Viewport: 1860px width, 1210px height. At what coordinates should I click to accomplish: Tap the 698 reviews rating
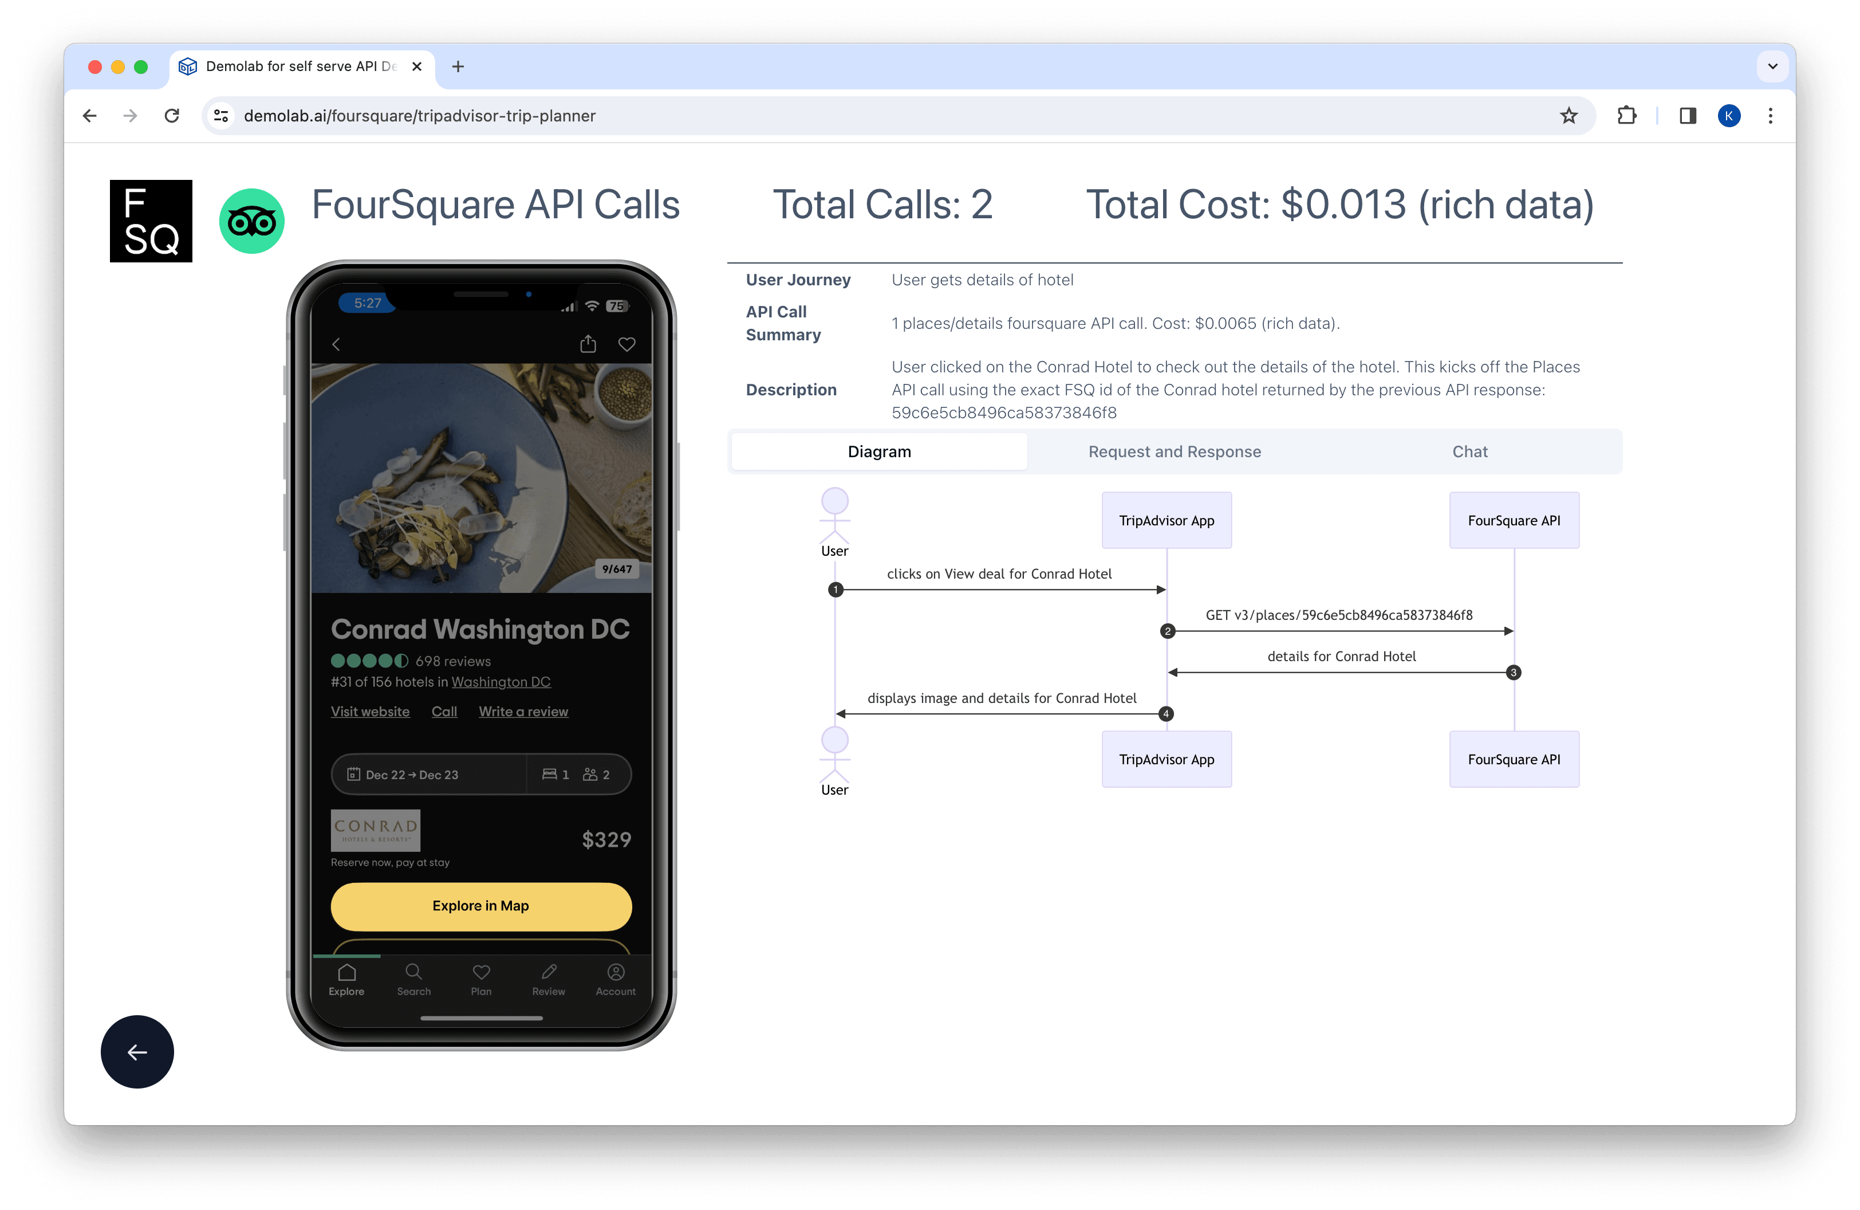click(411, 661)
